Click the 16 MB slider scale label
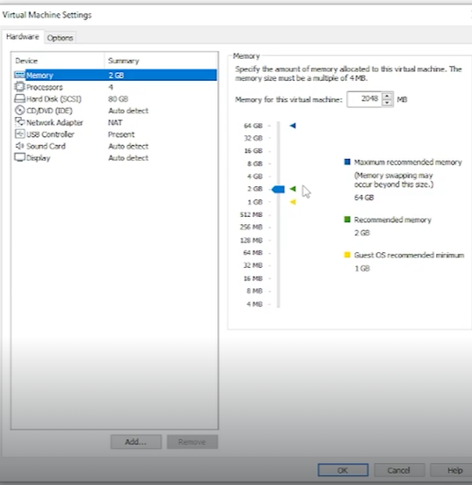 point(253,279)
